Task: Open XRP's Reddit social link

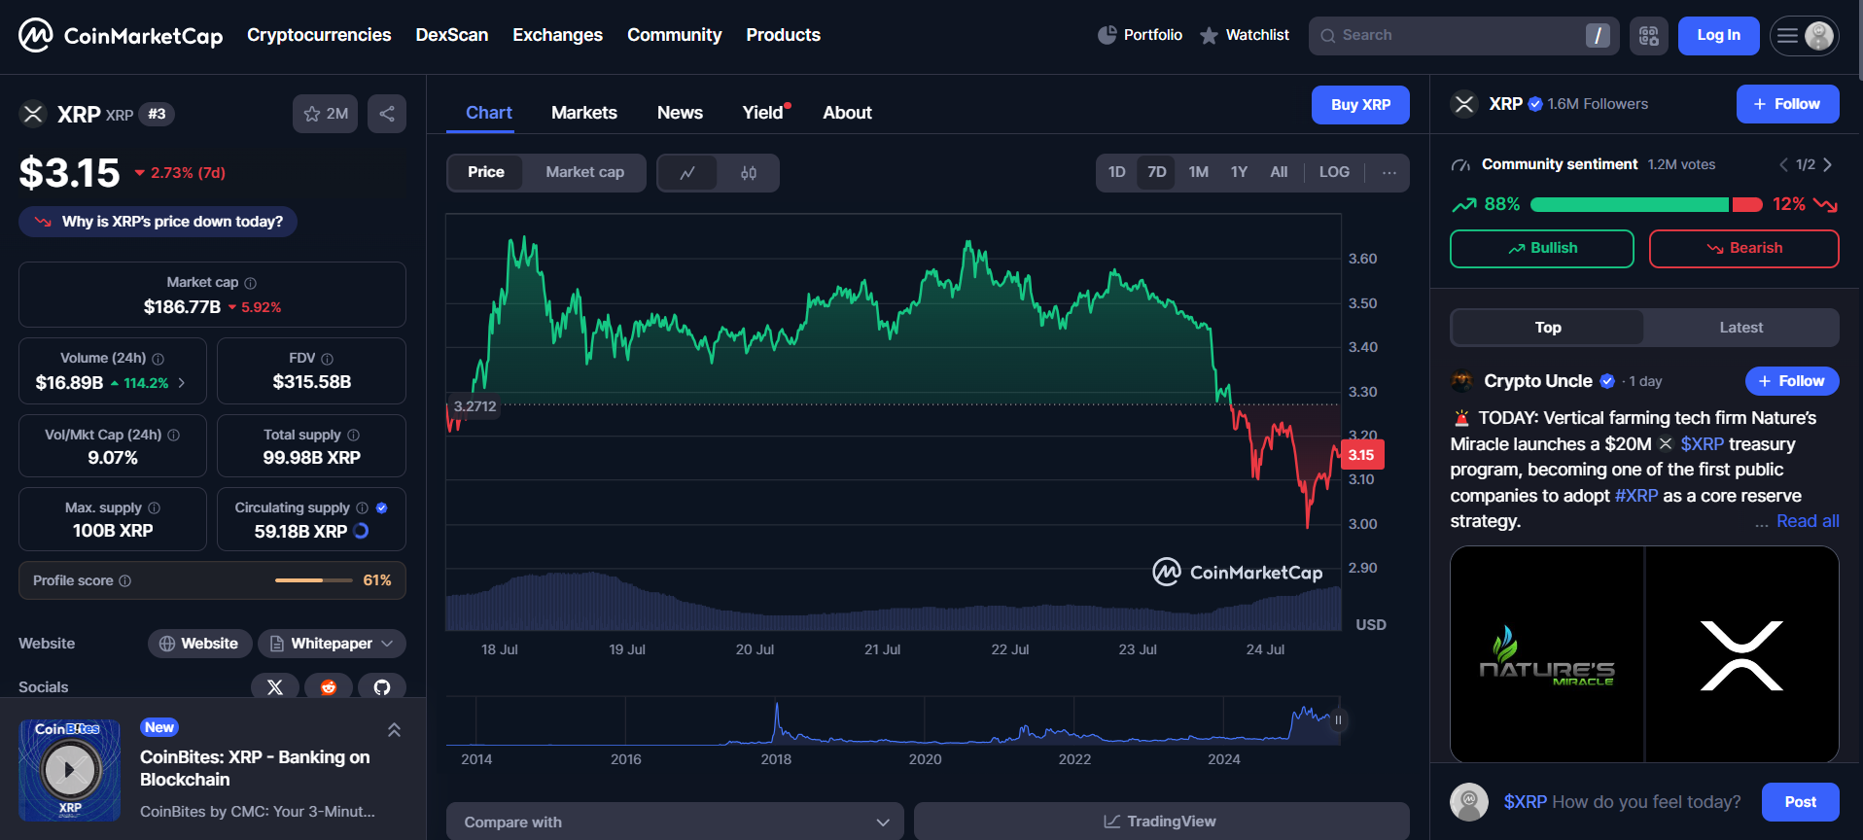Action: click(x=329, y=687)
